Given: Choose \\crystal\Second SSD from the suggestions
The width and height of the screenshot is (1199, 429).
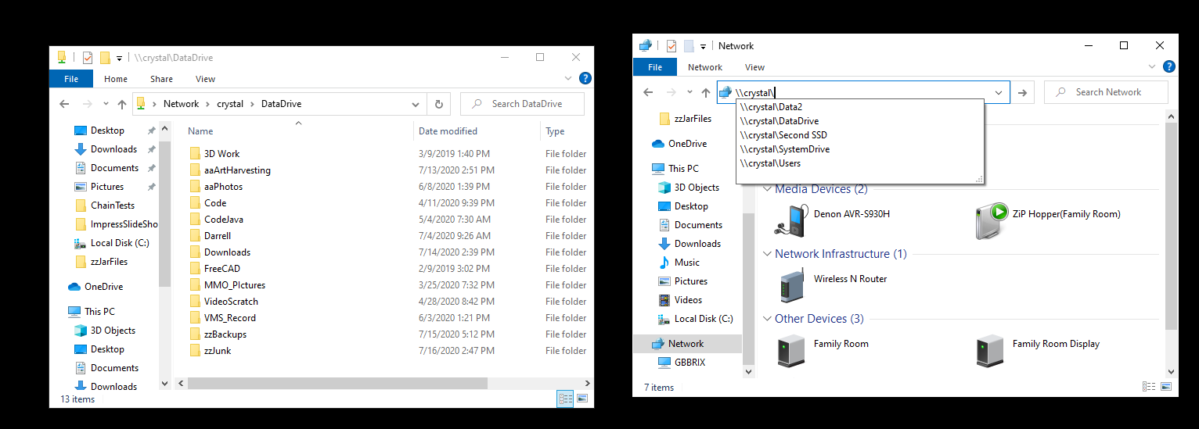Looking at the screenshot, I should [782, 135].
